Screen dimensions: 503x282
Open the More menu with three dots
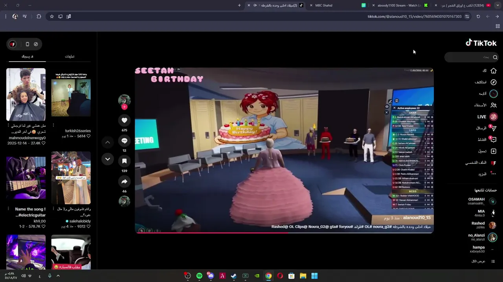494,174
